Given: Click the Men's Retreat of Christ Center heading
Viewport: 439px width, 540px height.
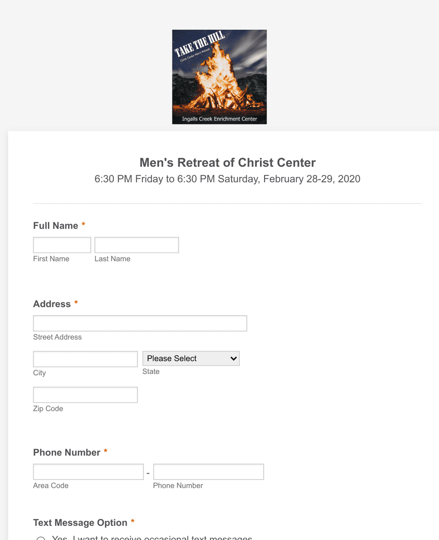Looking at the screenshot, I should (227, 163).
